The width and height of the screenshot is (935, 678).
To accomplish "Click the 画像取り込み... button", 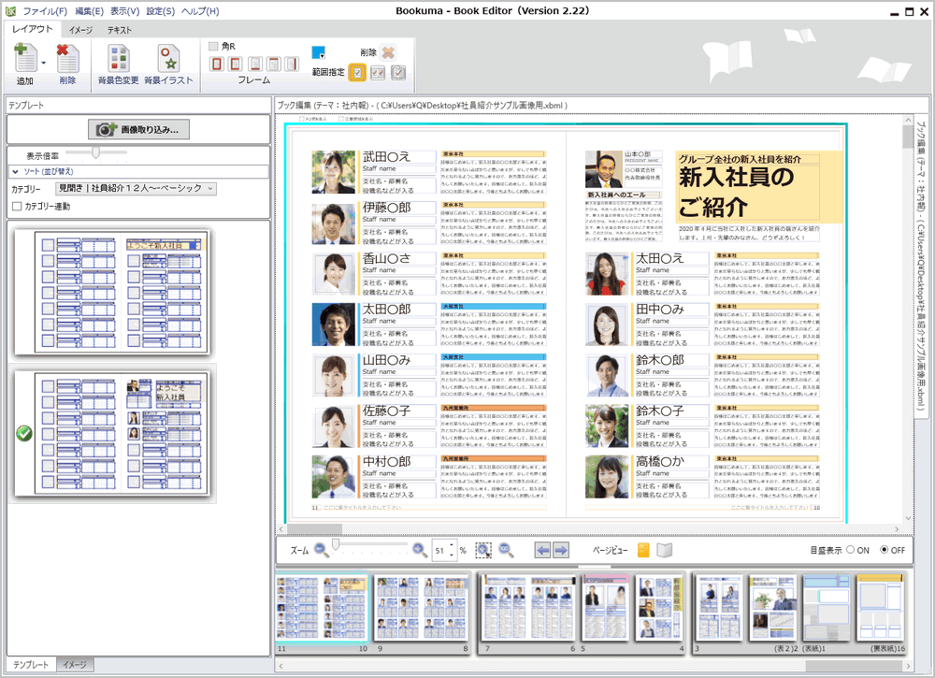I will (x=138, y=129).
